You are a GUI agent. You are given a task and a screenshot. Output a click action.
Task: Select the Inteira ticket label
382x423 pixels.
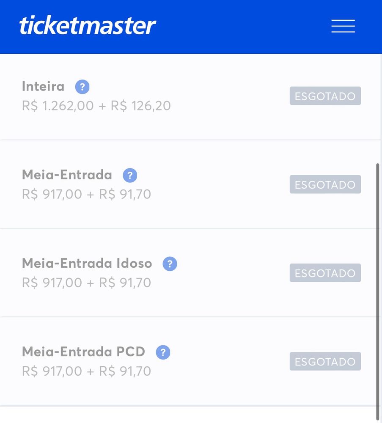point(43,87)
